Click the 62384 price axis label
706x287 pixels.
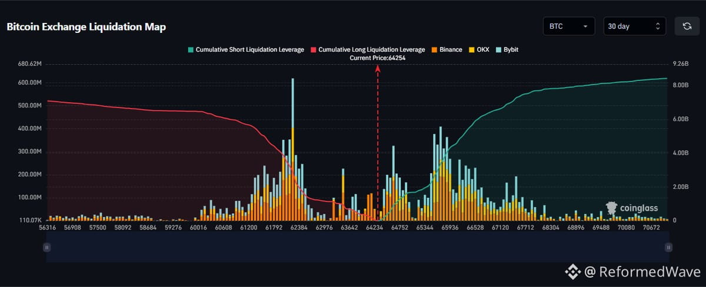[x=299, y=227]
